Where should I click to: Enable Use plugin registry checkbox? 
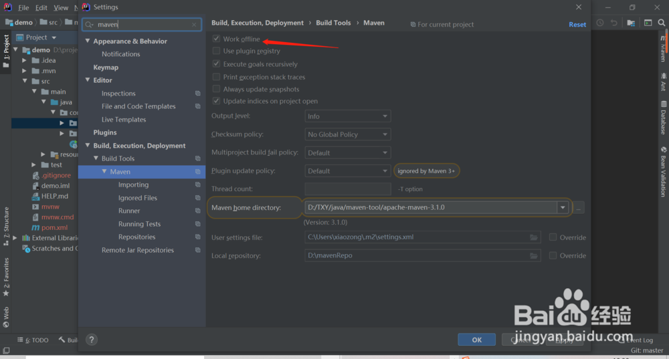pos(216,51)
